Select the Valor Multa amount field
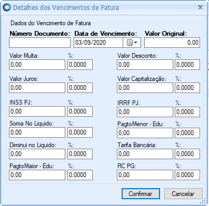The width and height of the screenshot is (209, 206). [x=37, y=65]
